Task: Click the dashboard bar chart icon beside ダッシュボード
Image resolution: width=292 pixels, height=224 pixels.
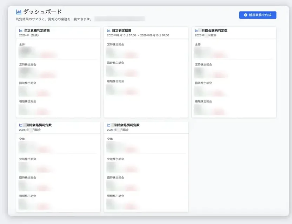Action: tap(19, 12)
